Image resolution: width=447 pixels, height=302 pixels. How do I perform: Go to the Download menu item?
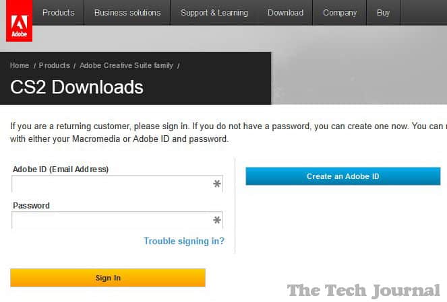coord(285,13)
